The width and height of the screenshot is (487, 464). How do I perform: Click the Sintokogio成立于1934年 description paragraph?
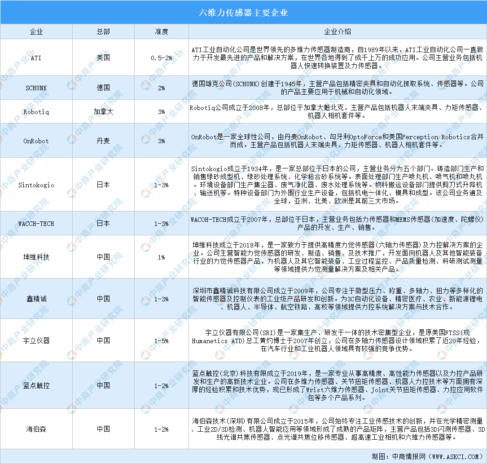337,185
